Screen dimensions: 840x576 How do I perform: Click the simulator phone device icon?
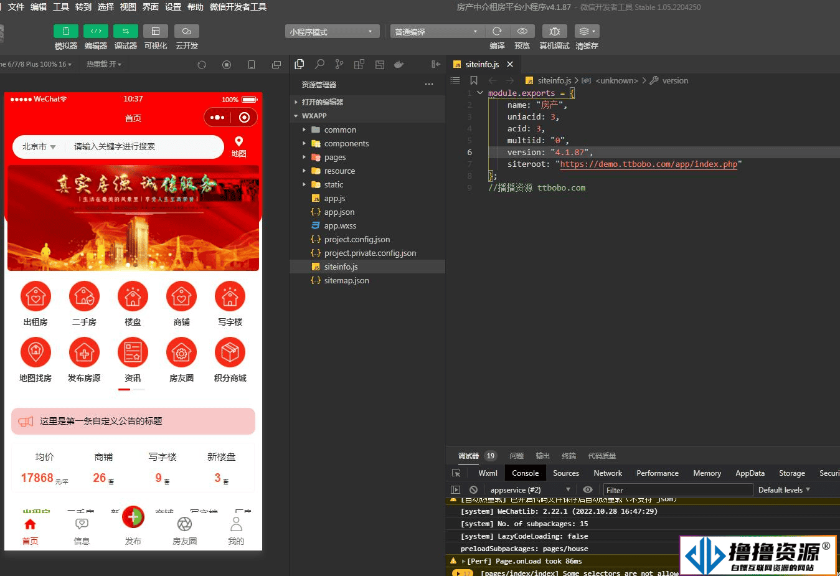[x=252, y=65]
